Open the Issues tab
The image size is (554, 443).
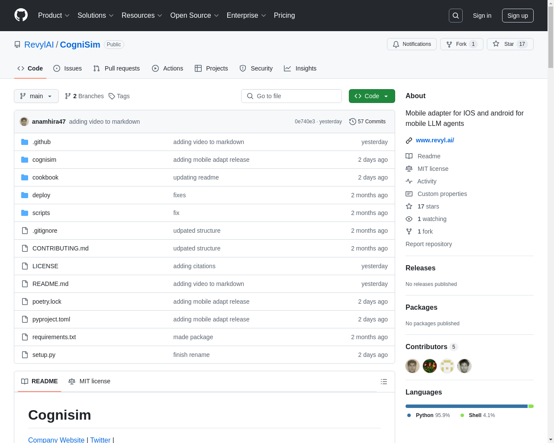coord(68,68)
